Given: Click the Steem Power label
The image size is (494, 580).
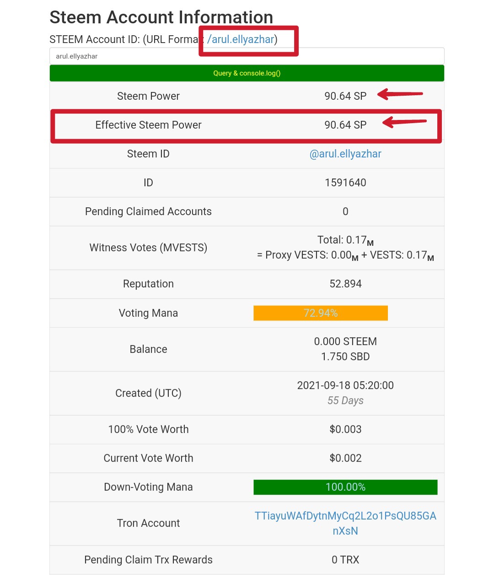Looking at the screenshot, I should pyautogui.click(x=148, y=96).
